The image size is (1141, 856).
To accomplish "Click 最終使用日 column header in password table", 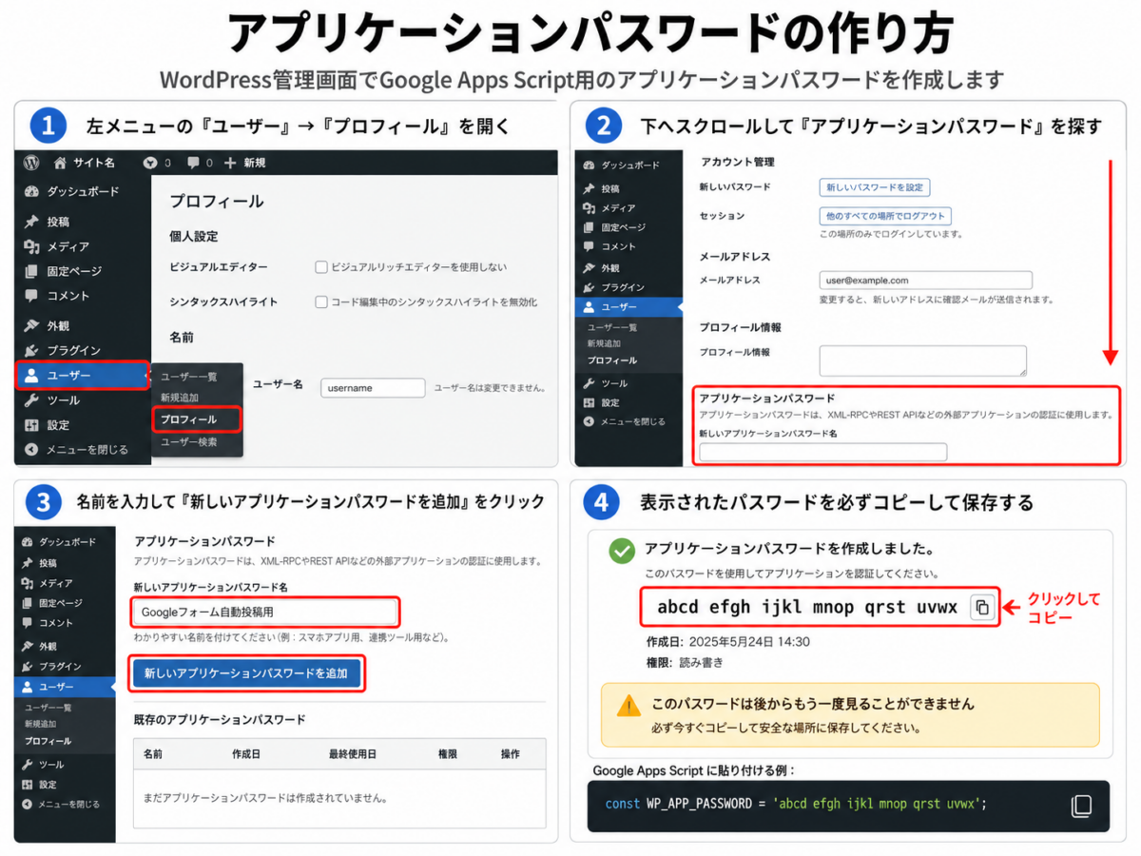I will (x=353, y=753).
